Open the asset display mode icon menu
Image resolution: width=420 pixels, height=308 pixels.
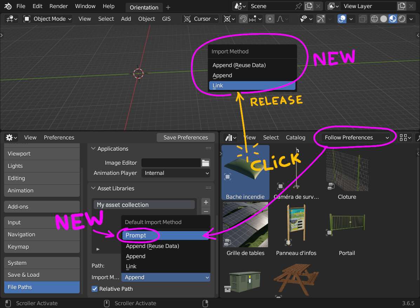click(405, 138)
